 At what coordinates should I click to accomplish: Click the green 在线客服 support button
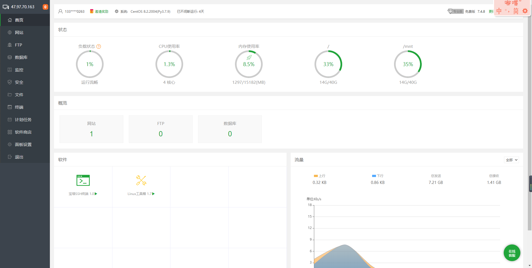[512, 253]
